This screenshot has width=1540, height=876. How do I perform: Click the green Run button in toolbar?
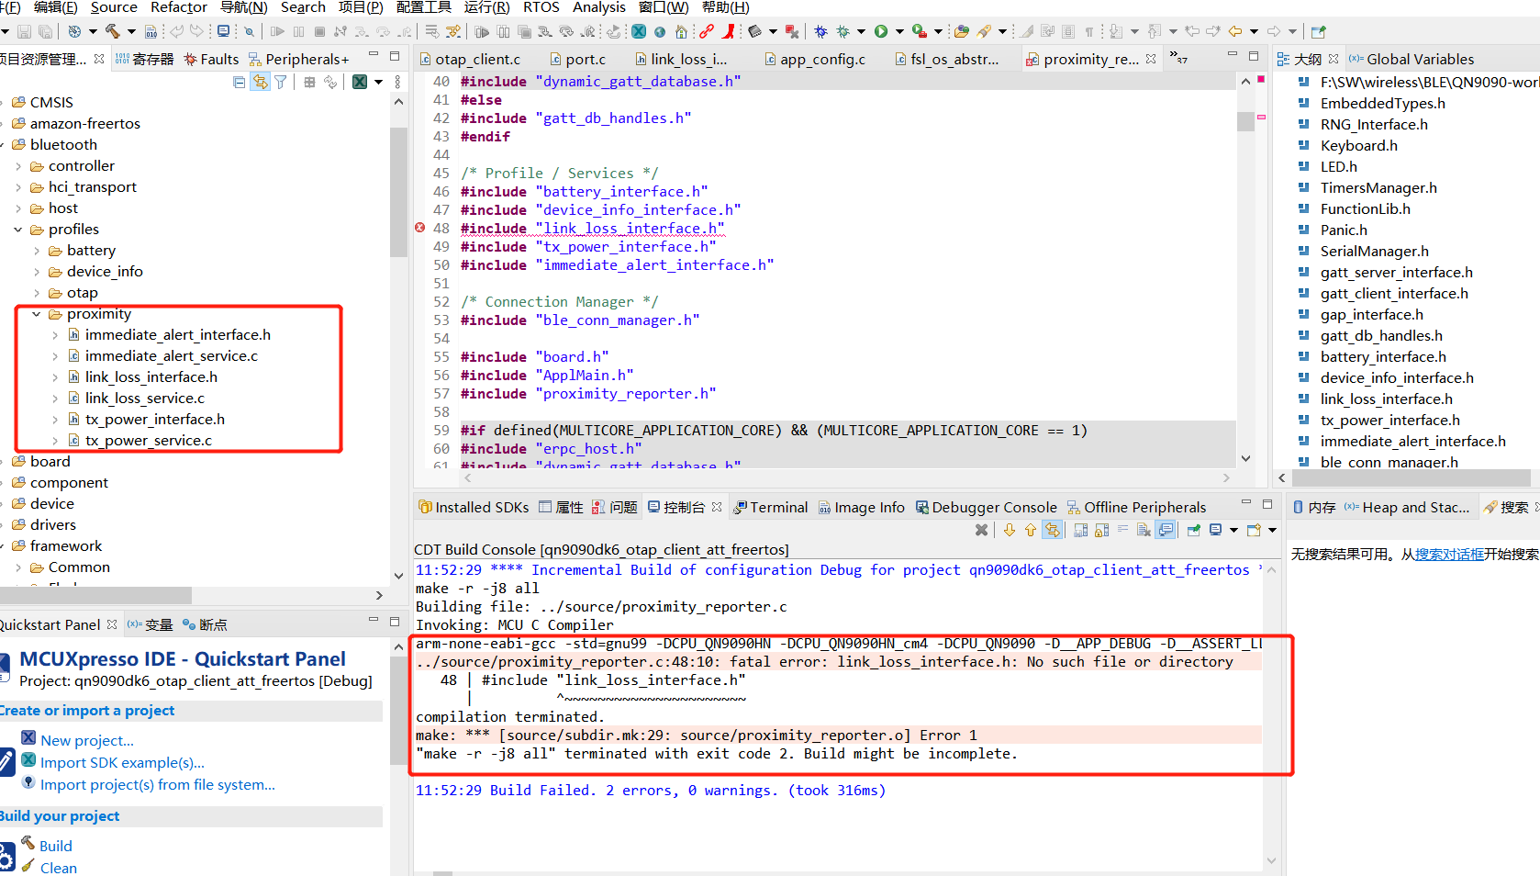click(x=881, y=31)
